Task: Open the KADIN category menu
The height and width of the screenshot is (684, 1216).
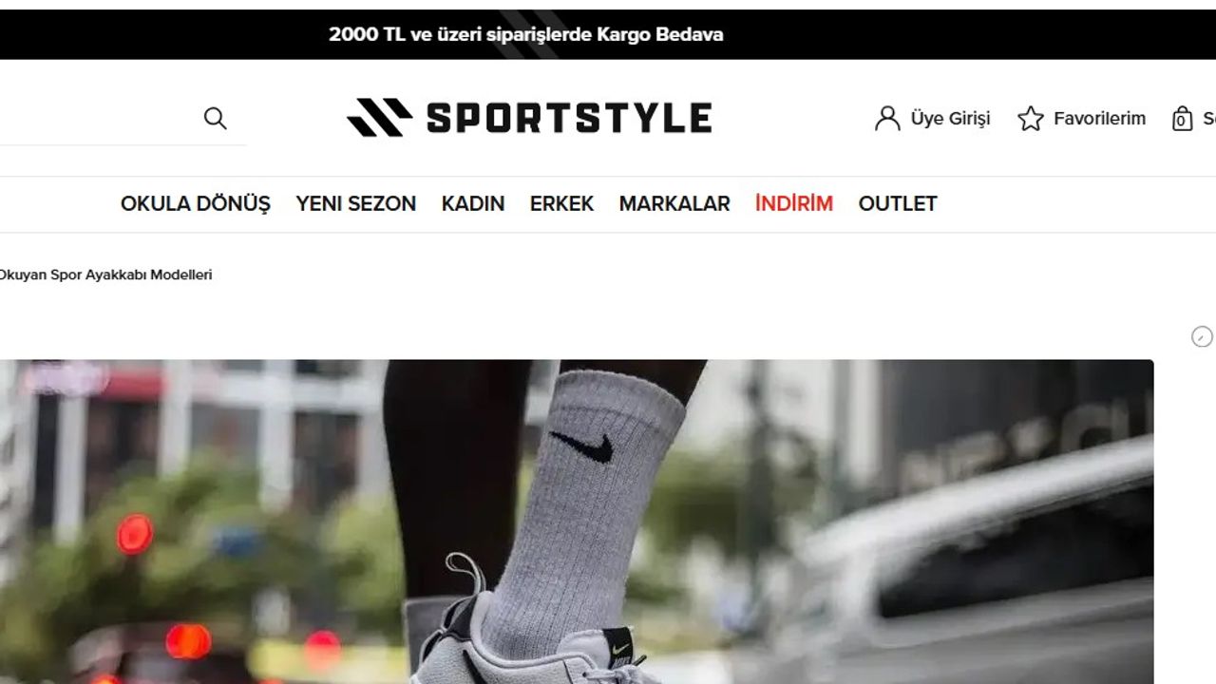Action: pos(473,203)
